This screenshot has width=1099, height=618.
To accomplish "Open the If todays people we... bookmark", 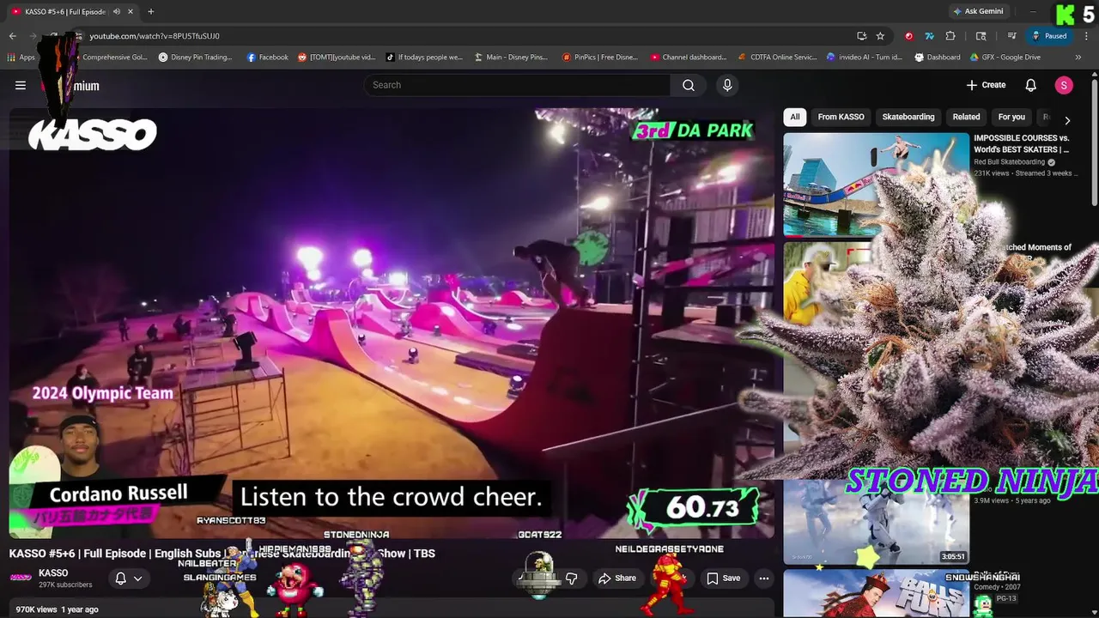I will [x=424, y=58].
